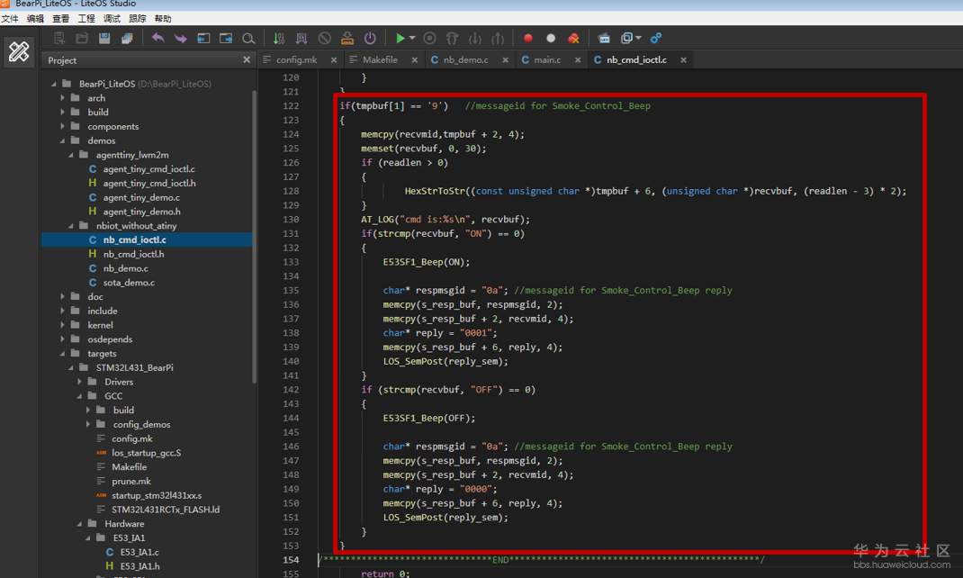This screenshot has width=963, height=578.
Task: Select los_startup_gcc.S file
Action: tap(146, 453)
